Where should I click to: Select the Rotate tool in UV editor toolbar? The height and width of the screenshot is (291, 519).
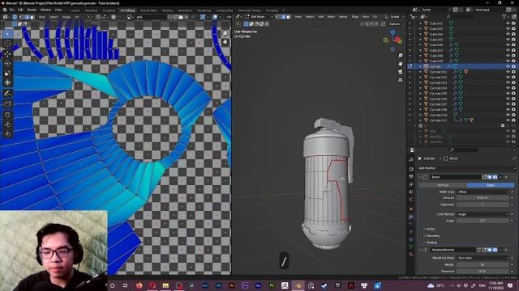(7, 63)
